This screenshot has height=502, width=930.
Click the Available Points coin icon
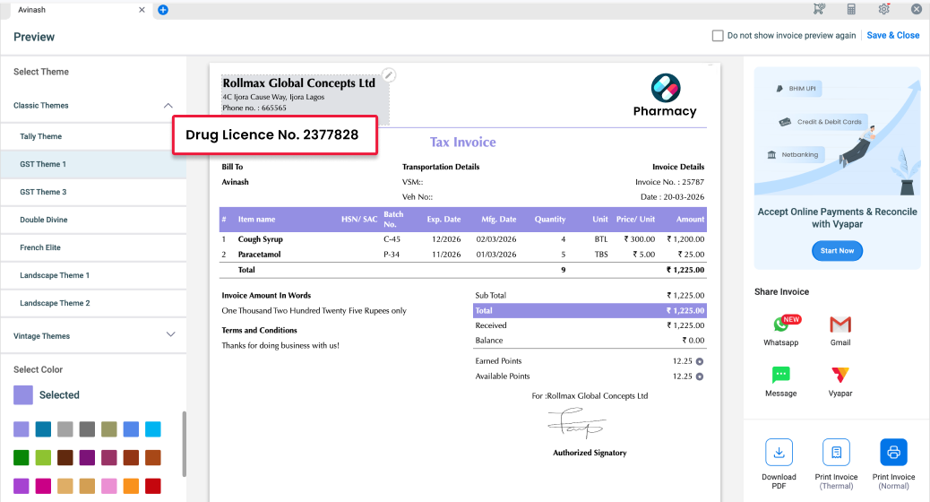[700, 376]
